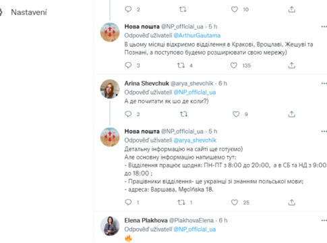This screenshot has height=243, width=327.
Task: Open more options on Elena Plakhova's tweet
Action: pyautogui.click(x=324, y=221)
